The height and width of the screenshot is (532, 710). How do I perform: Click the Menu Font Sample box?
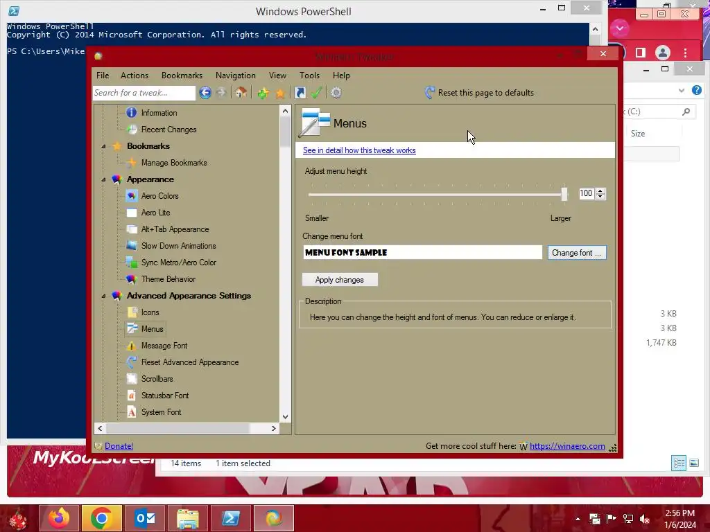422,252
